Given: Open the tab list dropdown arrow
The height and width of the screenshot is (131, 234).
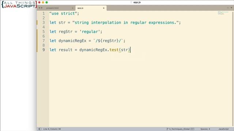Looking at the screenshot, I should coord(231,8).
